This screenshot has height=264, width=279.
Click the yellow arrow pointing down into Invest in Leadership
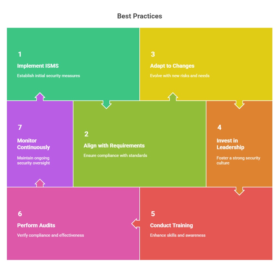coord(239,104)
